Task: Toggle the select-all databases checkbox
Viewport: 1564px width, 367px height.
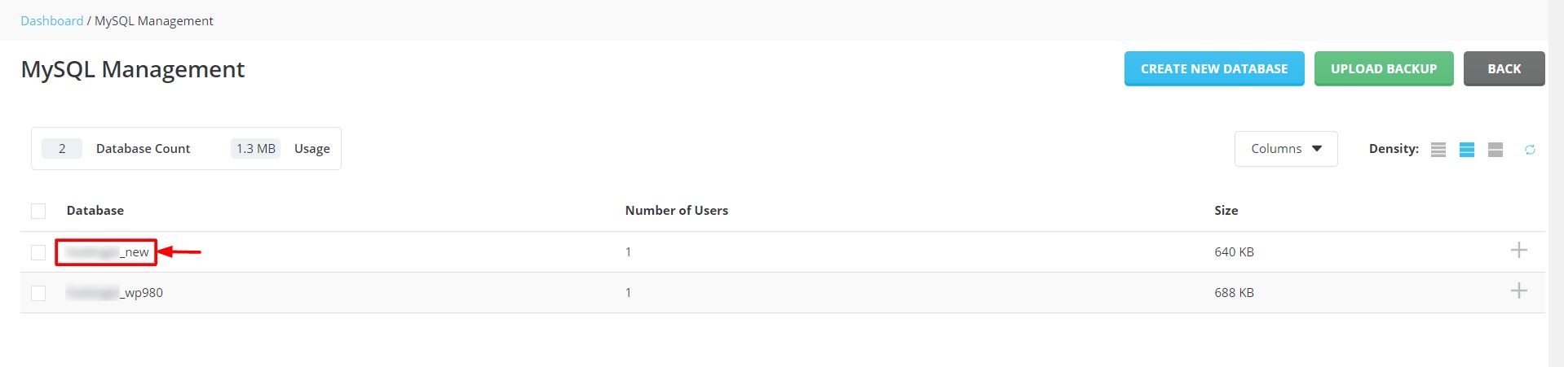Action: 38,211
